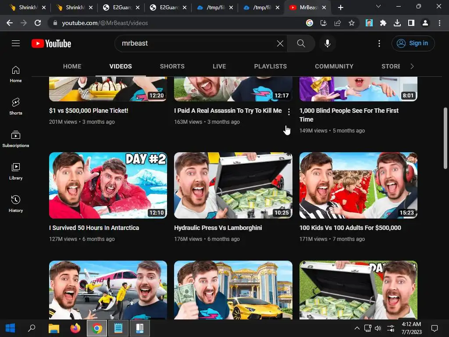Click the briefcase of cash on grass thumbnail
This screenshot has height=337, width=449.
tap(358, 290)
